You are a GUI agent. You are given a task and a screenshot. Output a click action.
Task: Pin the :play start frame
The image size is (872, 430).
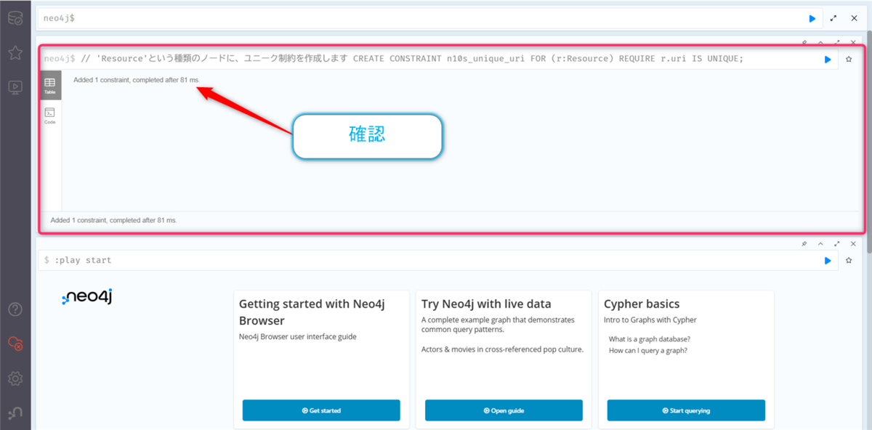804,244
